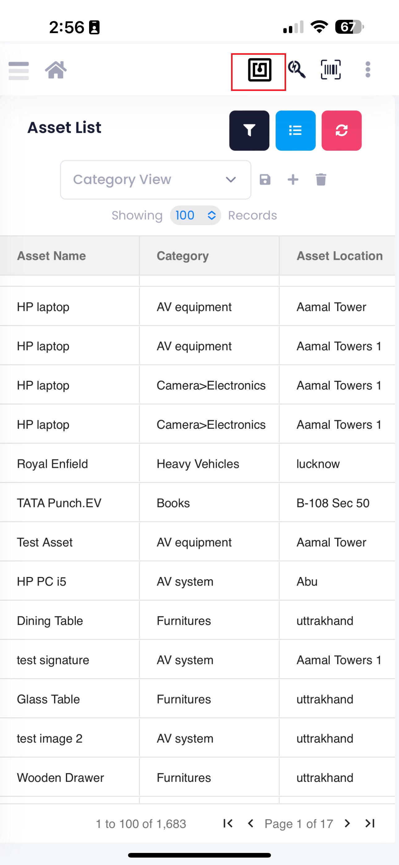Screen dimensions: 399x865
Task: Add a new view with the plus icon
Action: coord(293,180)
